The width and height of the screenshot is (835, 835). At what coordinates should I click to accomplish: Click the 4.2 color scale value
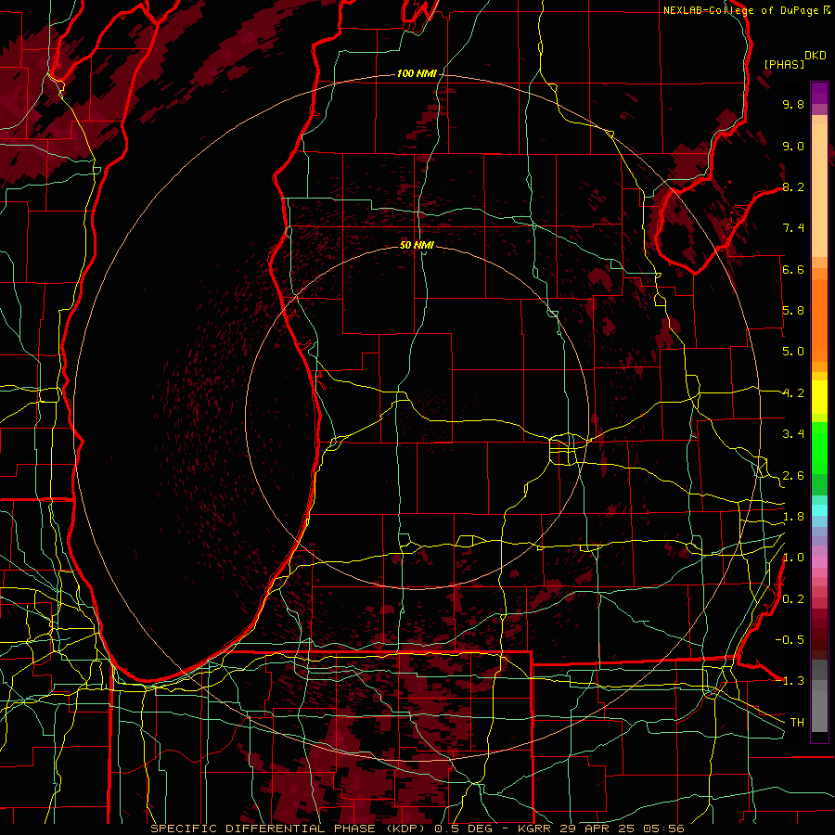pyautogui.click(x=793, y=393)
